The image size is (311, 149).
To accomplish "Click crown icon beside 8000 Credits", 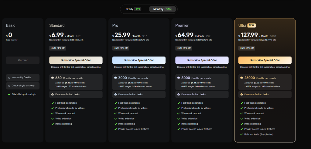I will [x=178, y=78].
